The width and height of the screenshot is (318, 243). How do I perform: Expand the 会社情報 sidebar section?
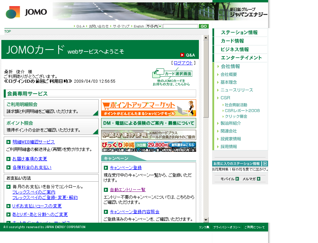230,66
